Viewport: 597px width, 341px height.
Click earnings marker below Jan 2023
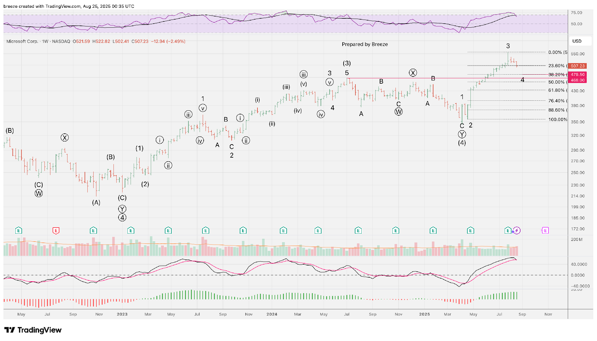[131, 231]
